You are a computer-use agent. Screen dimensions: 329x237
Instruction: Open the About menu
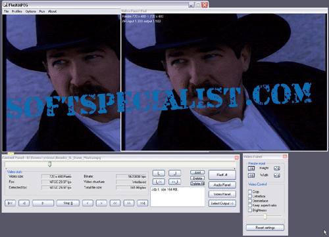click(52, 11)
